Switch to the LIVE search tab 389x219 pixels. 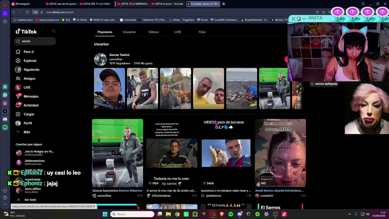pyautogui.click(x=178, y=32)
